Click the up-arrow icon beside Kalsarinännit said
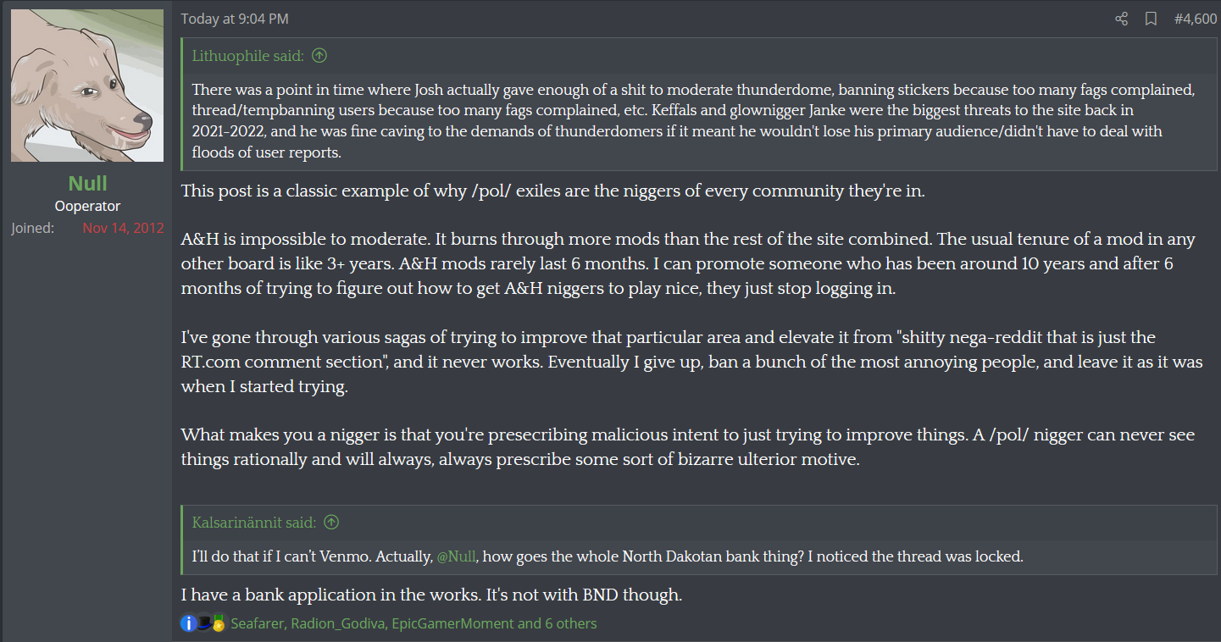The height and width of the screenshot is (642, 1221). 331,523
